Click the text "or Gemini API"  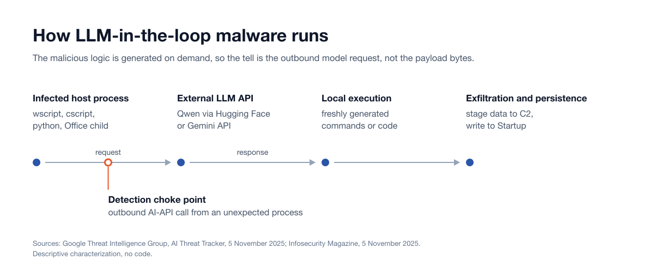click(x=205, y=126)
